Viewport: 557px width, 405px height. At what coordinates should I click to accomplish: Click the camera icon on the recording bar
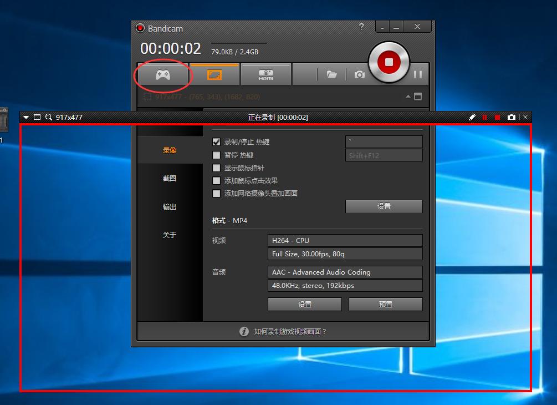(x=512, y=117)
